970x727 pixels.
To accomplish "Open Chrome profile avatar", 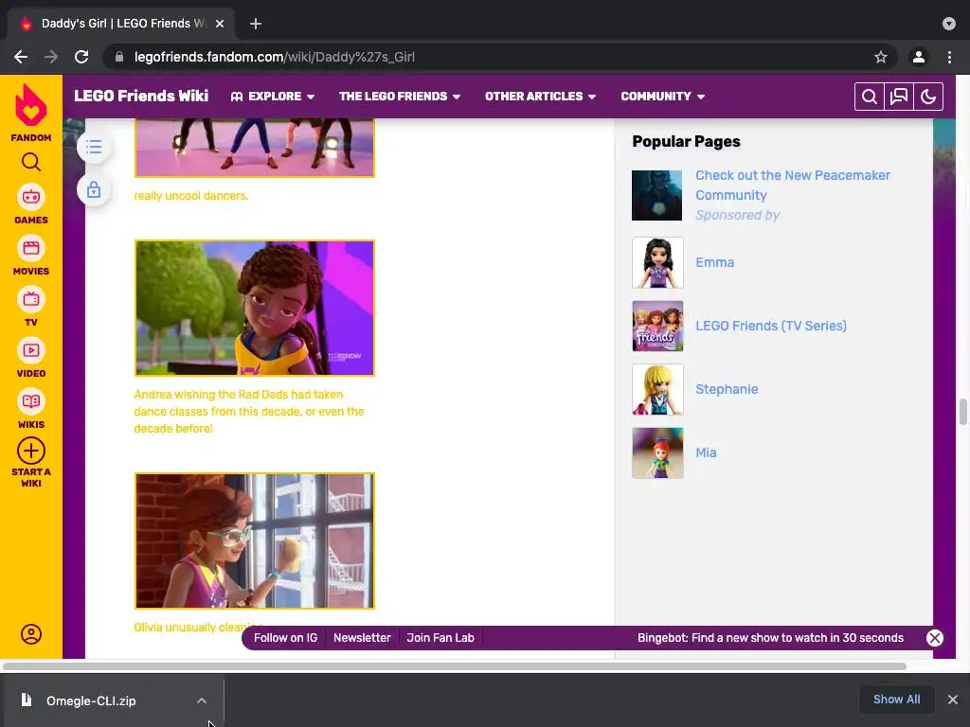I will 919,57.
